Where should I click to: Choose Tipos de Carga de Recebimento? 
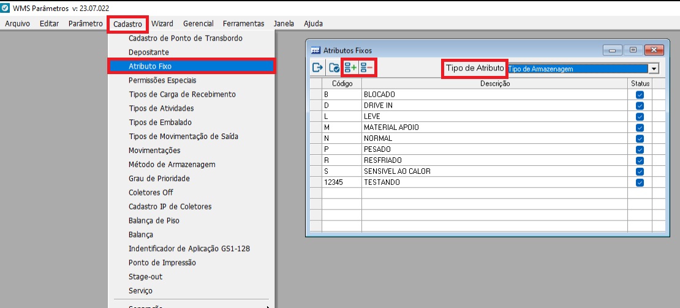(191, 94)
